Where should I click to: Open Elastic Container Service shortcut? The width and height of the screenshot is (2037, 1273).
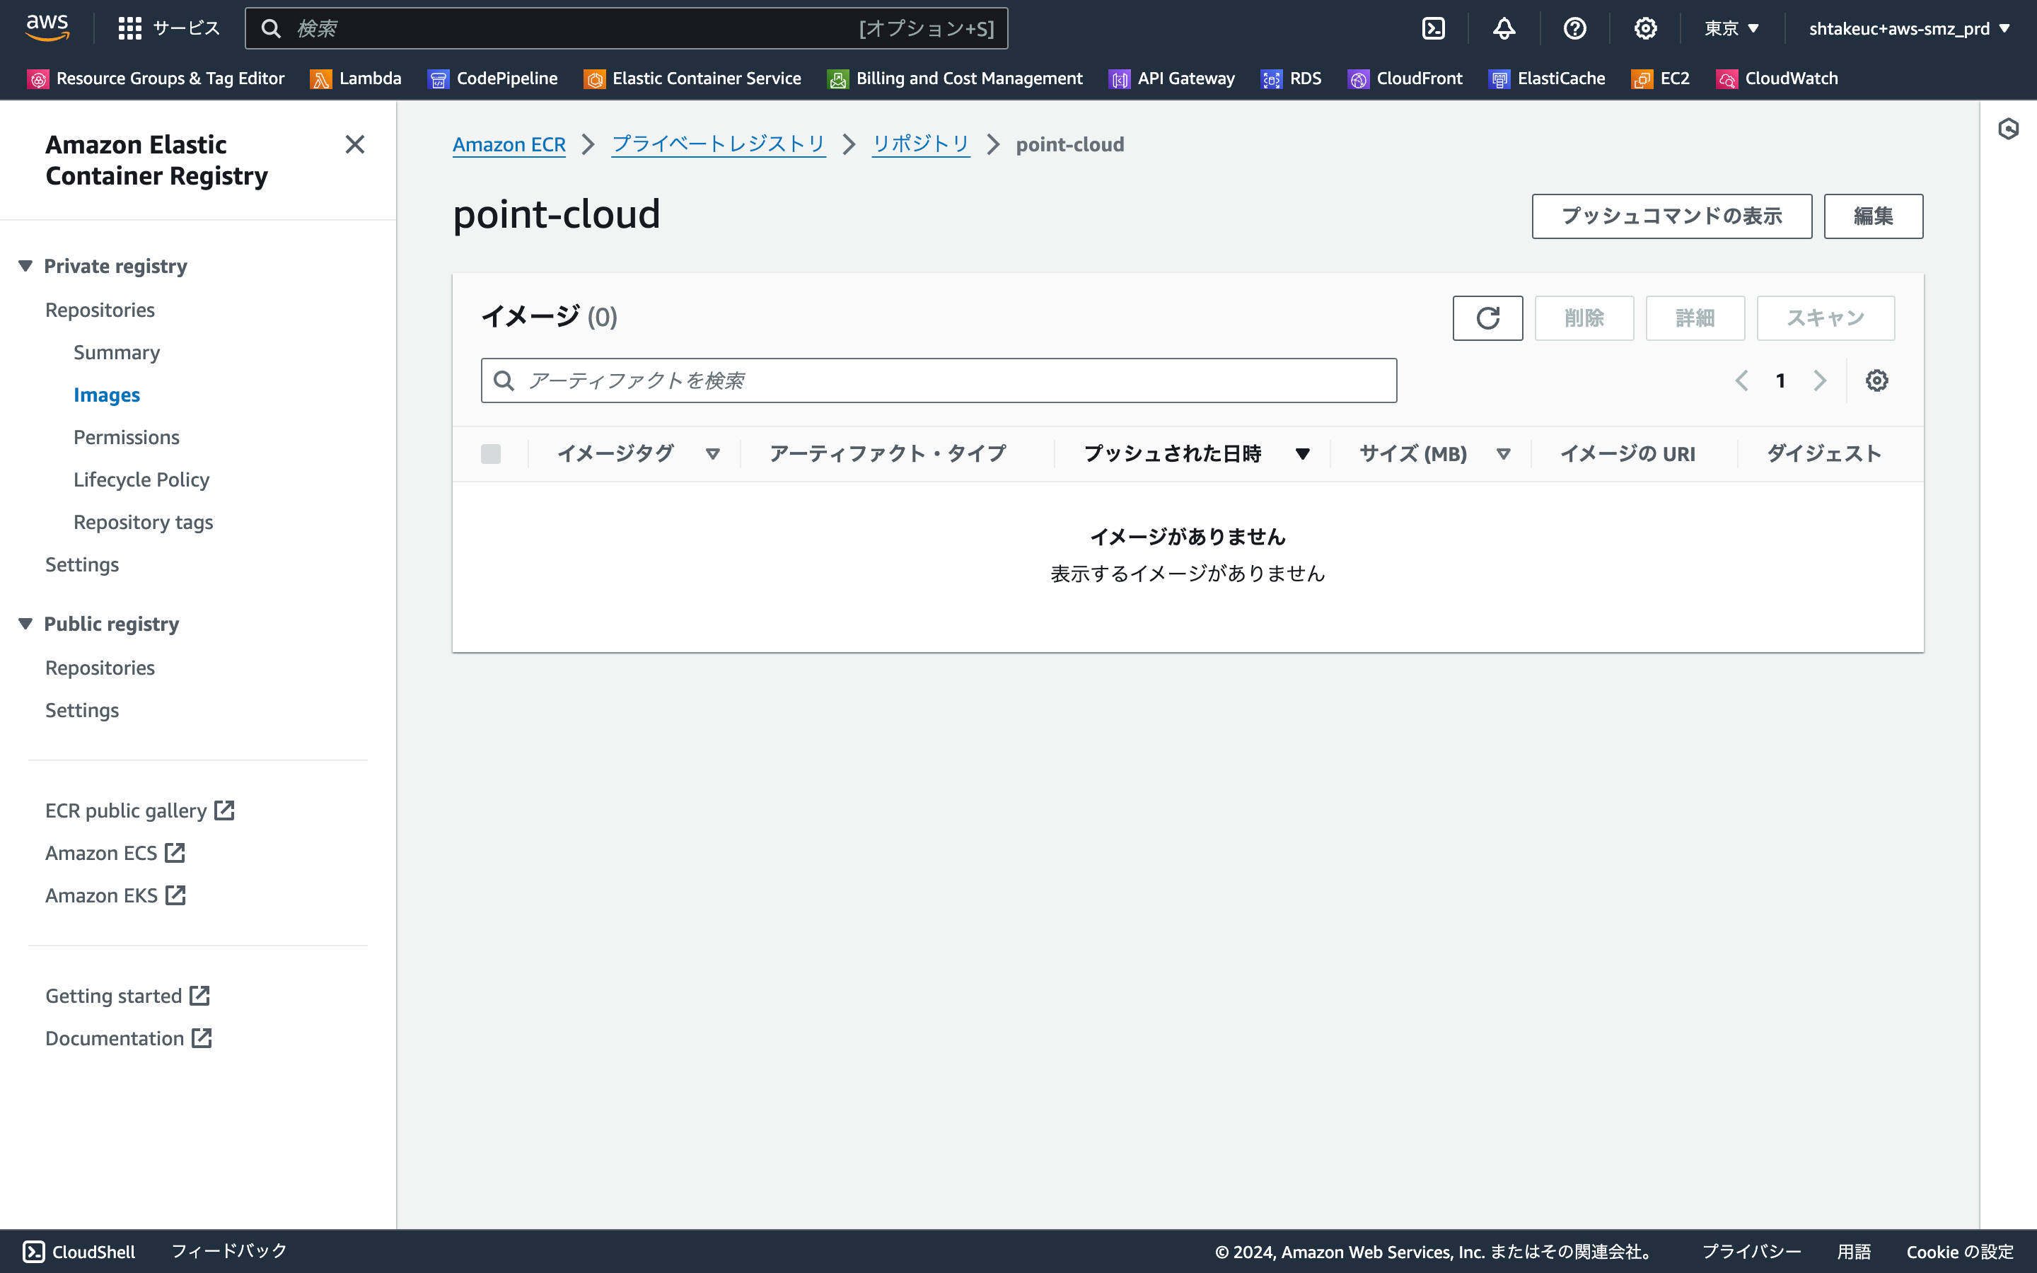tap(692, 79)
